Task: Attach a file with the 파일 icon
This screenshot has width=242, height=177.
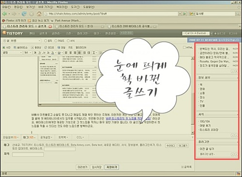Action: [61, 48]
